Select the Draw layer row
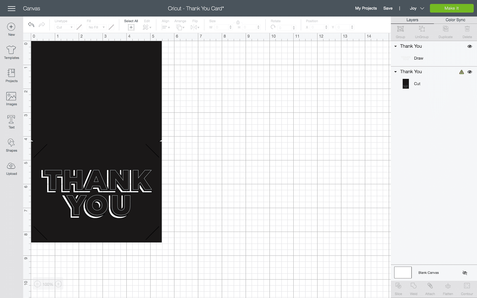477x298 pixels. coord(434,58)
